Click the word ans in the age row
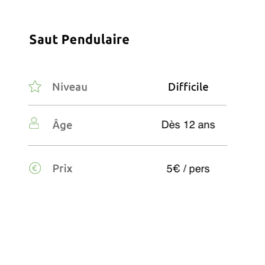 tap(207, 125)
